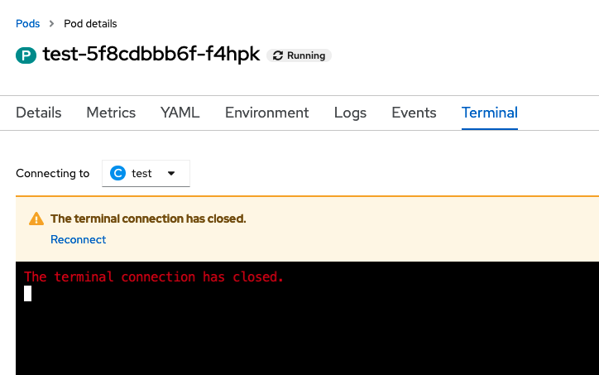Screen dimensions: 599x375
Task: Click the white terminal cursor block
Action: click(x=27, y=293)
